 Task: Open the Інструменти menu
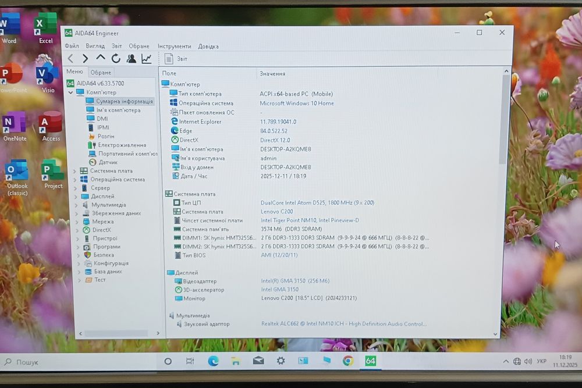pyautogui.click(x=175, y=47)
